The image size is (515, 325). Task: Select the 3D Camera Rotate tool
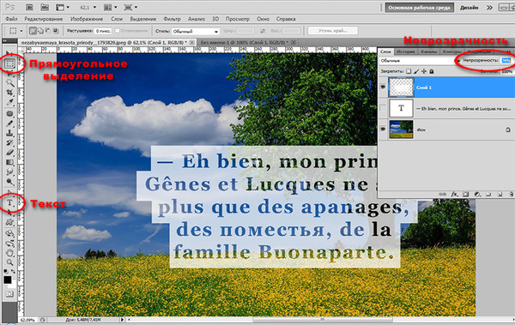9,244
